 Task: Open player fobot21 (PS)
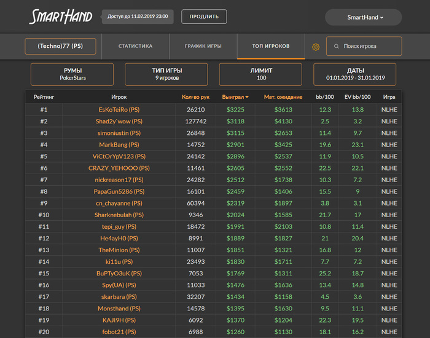119,332
